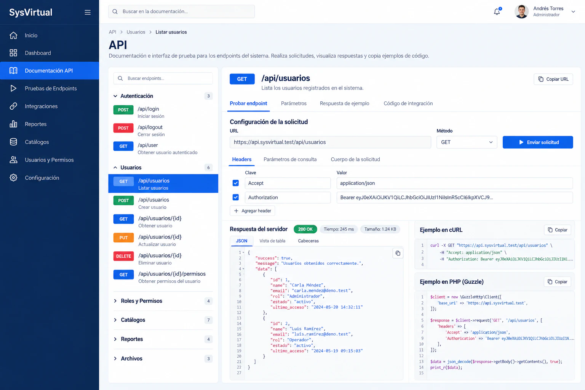The width and height of the screenshot is (585, 390).
Task: Show the Vista de tabla response tab
Action: [272, 241]
